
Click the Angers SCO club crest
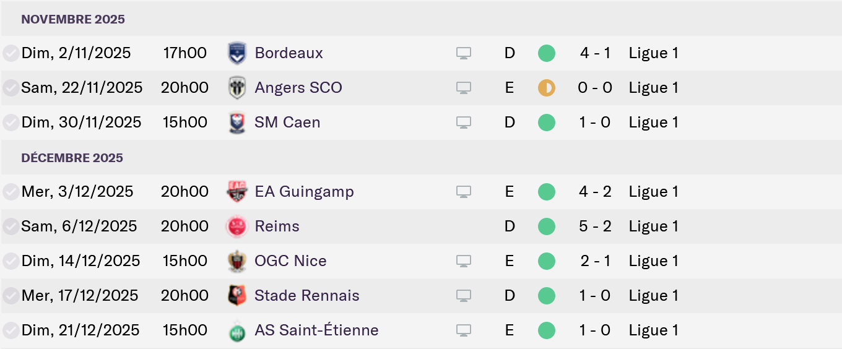pos(237,88)
